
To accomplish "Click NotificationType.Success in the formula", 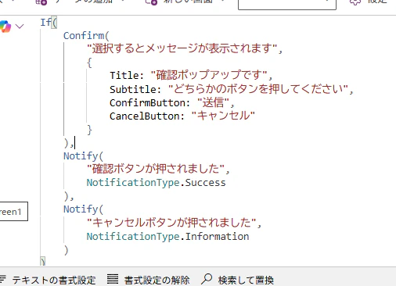I will pyautogui.click(x=156, y=183).
